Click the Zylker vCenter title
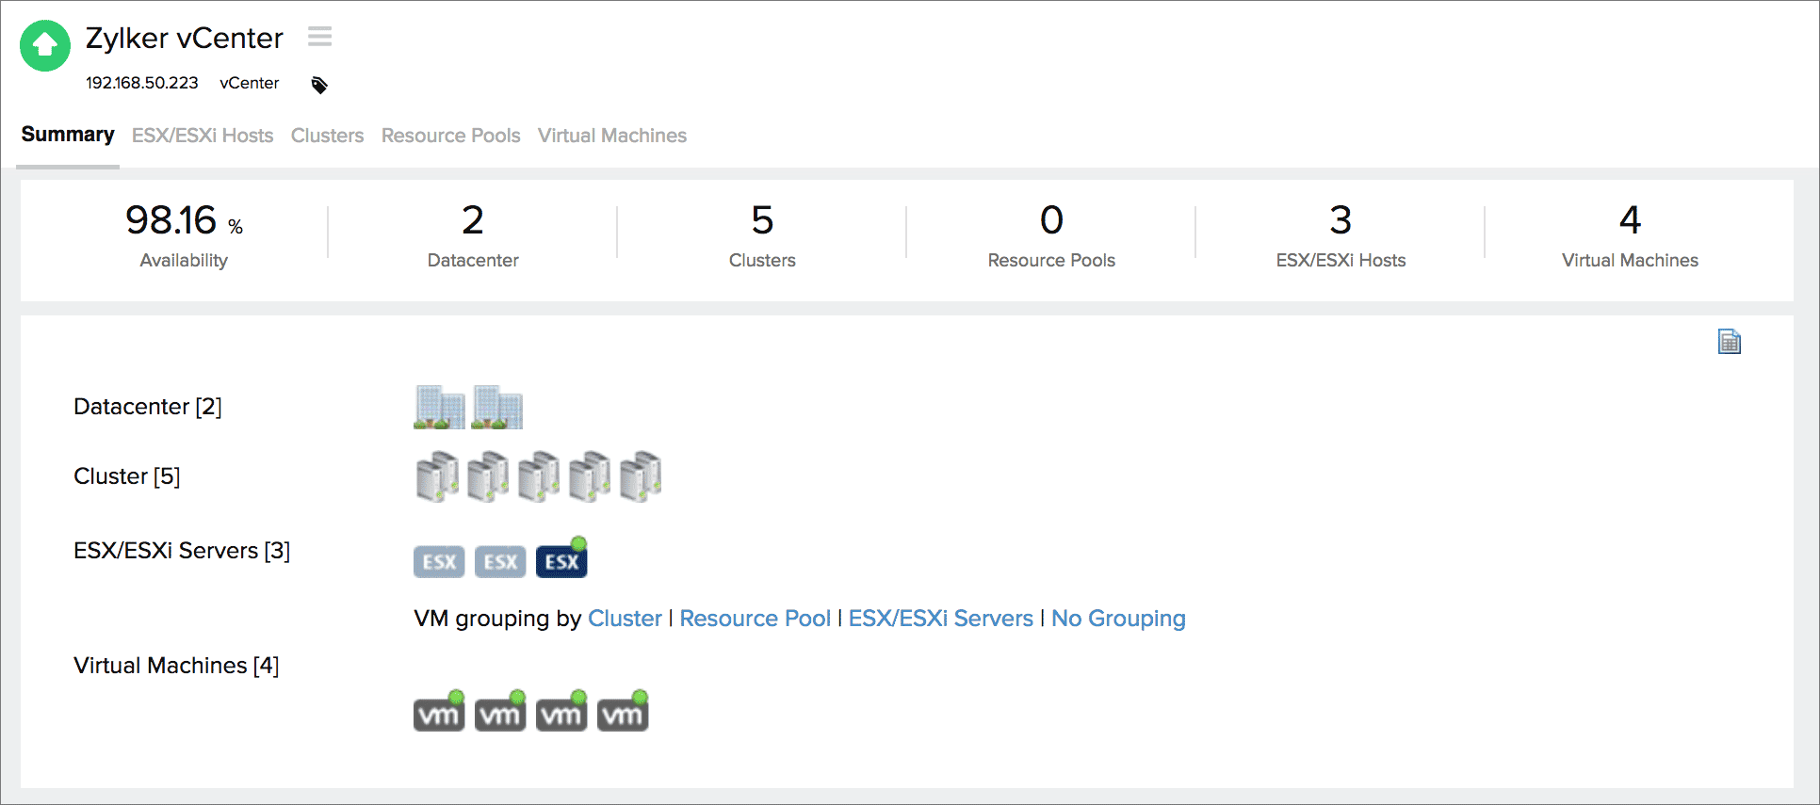Screen dimensions: 1820x805 185,39
